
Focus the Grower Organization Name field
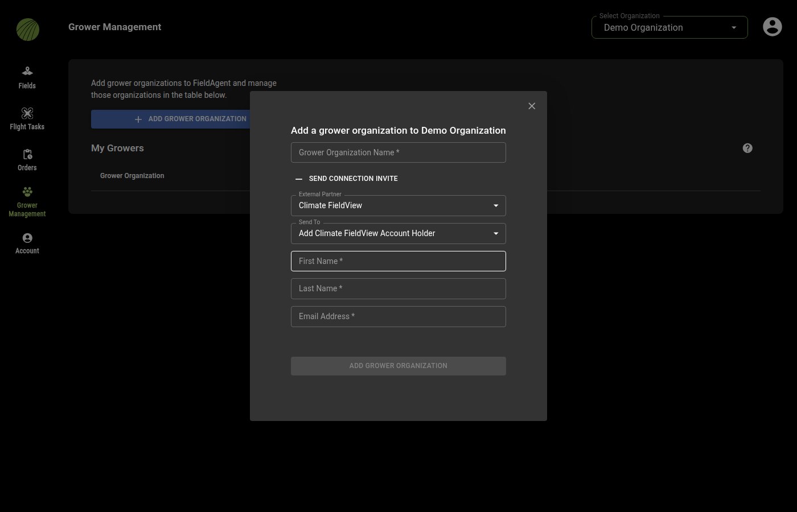point(398,152)
